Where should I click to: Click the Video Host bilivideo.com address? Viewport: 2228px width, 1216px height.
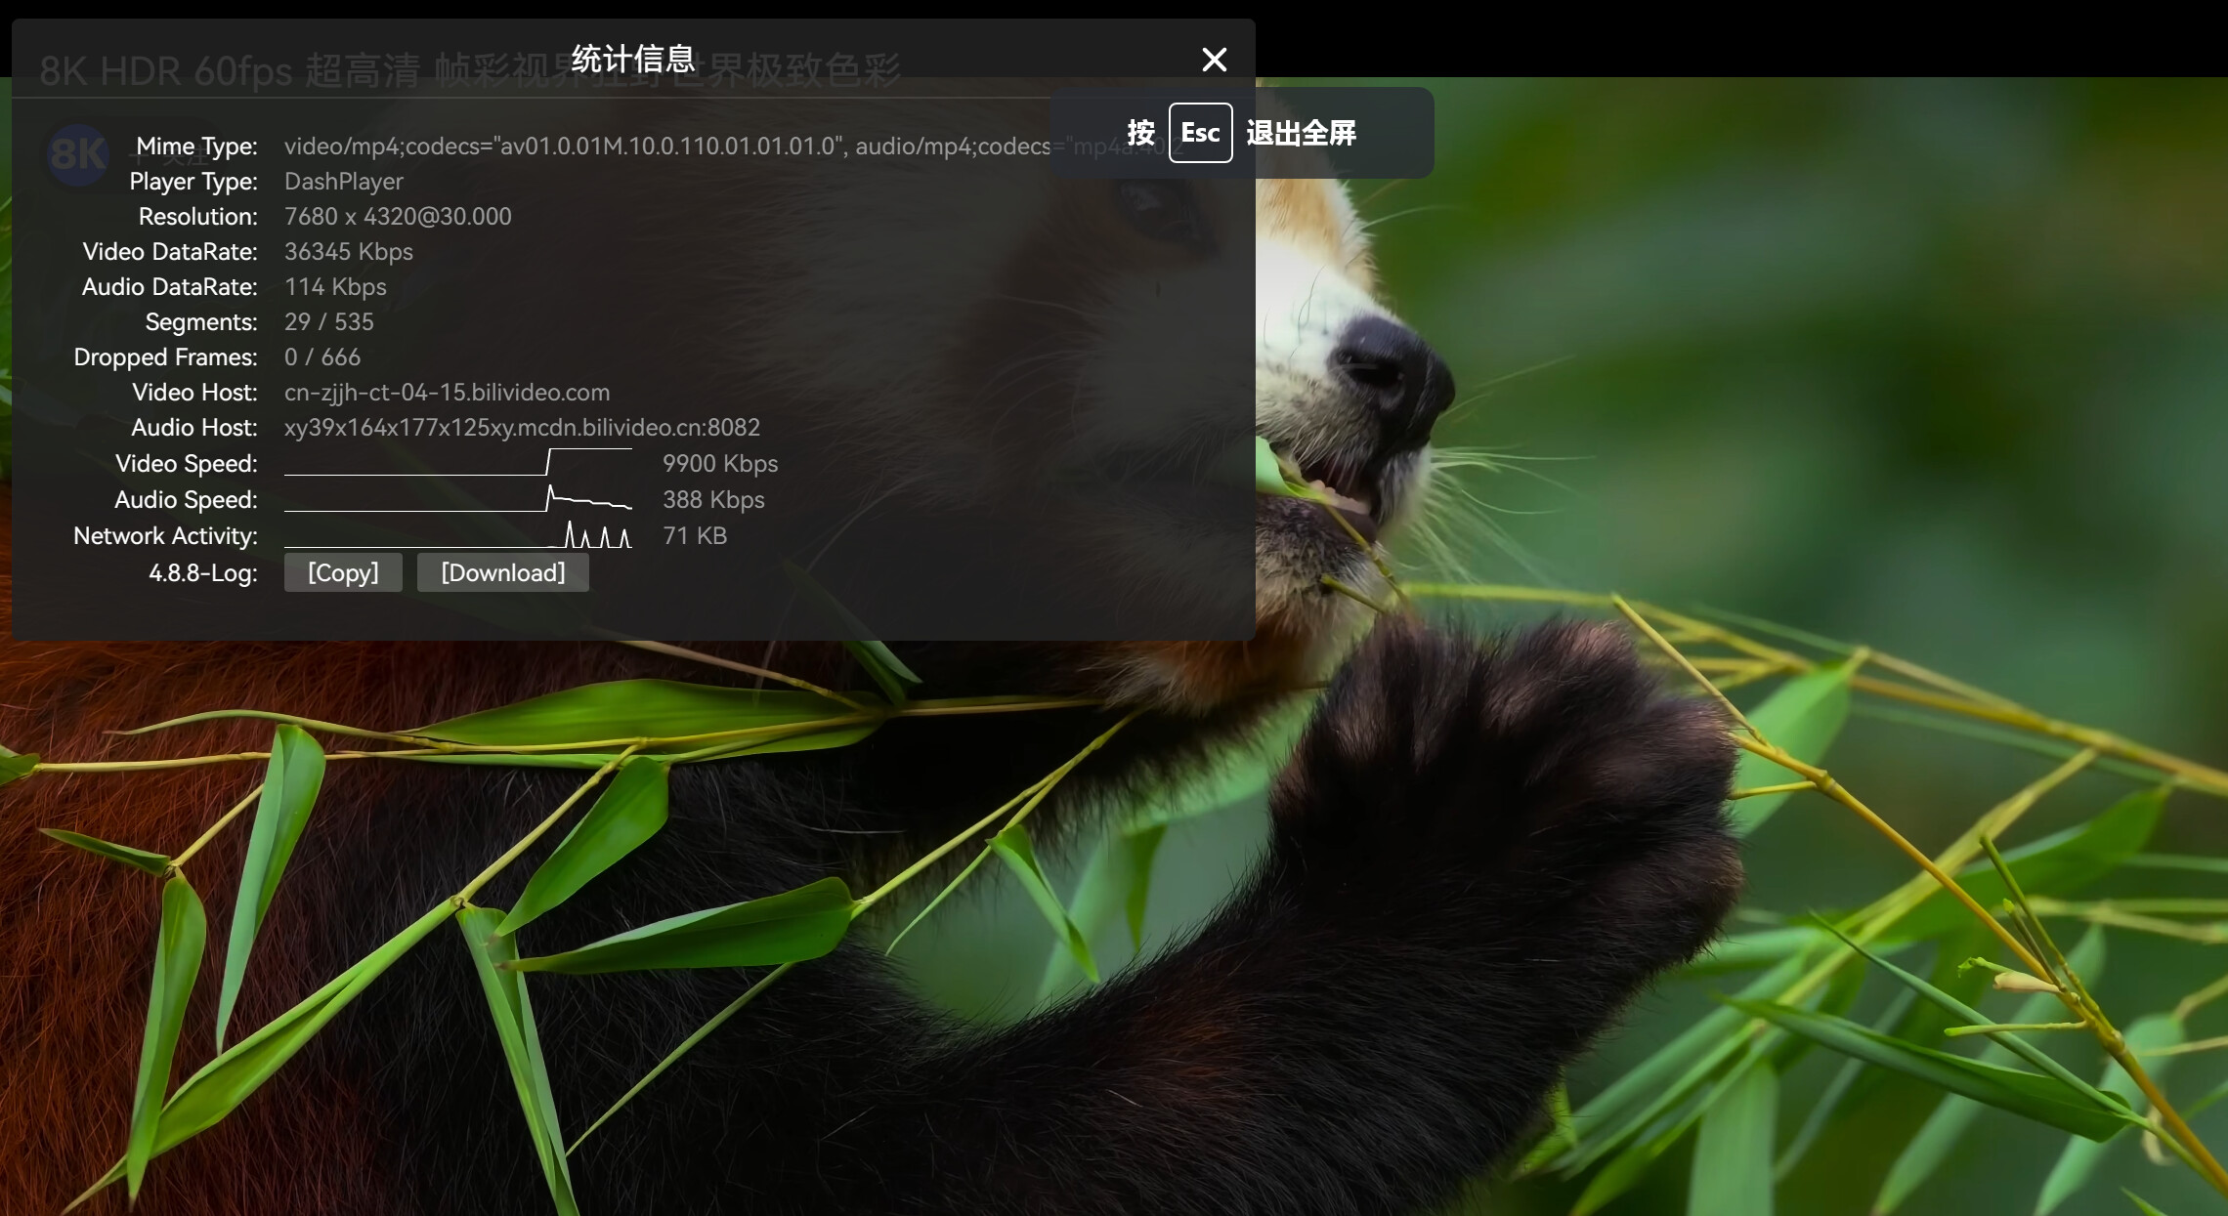coord(447,393)
